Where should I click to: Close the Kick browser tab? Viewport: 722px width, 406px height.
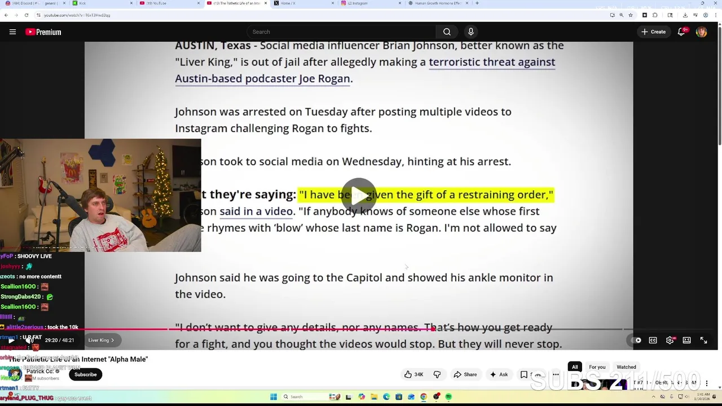click(x=131, y=3)
